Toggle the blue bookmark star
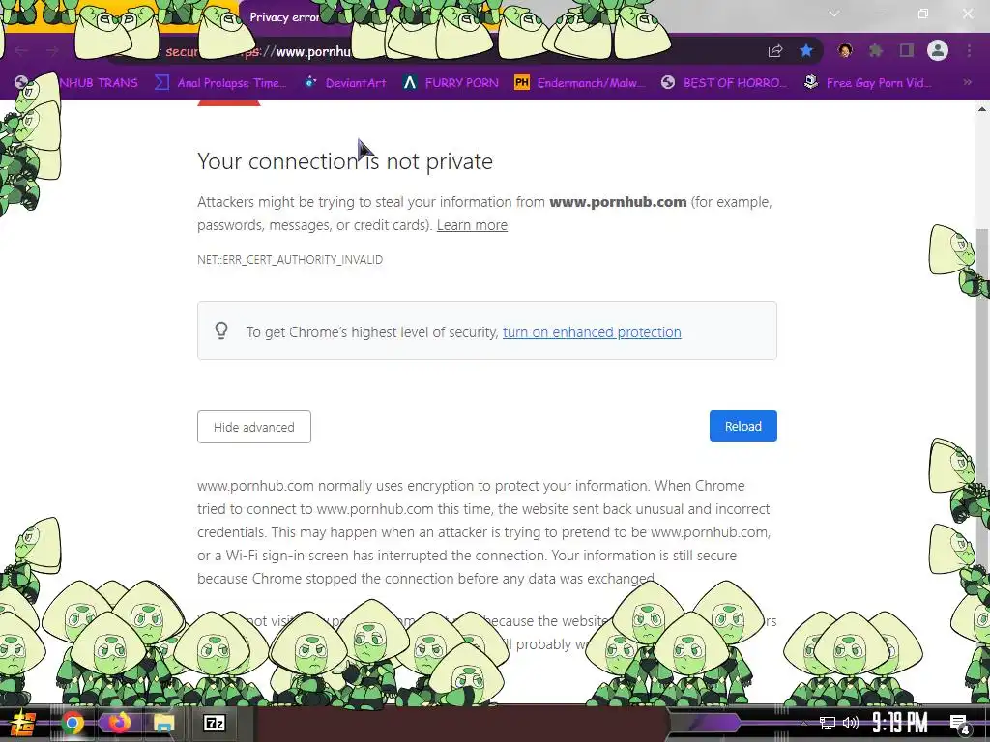Viewport: 990px width, 742px height. (806, 51)
